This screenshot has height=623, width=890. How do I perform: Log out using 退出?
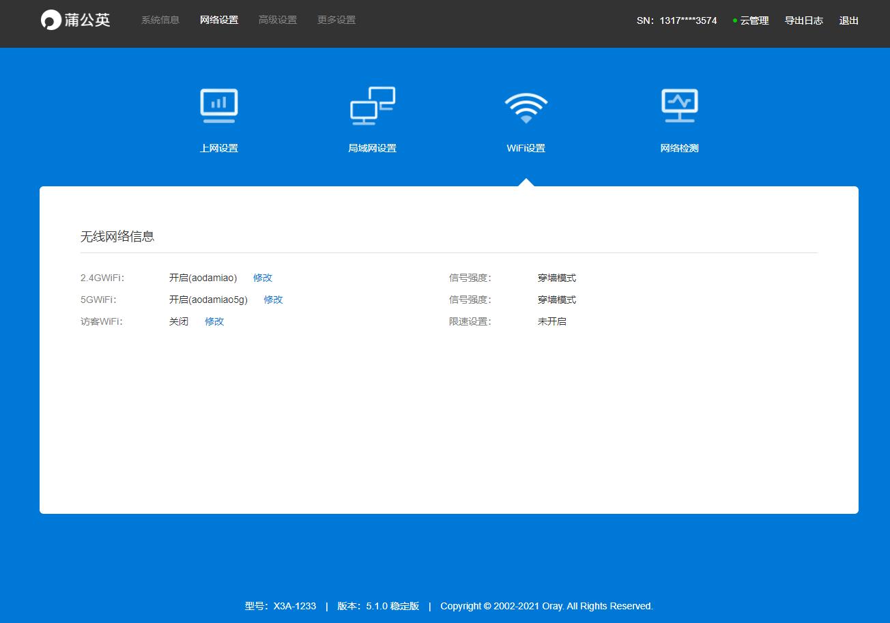[x=849, y=21]
